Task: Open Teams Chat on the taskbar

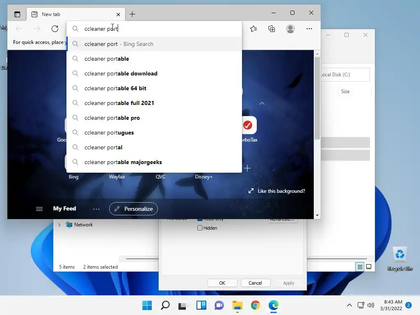Action: point(219,305)
